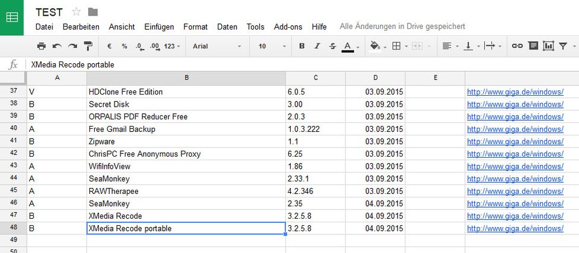
Task: Open the font size 10 dropdown
Action: tap(273, 46)
